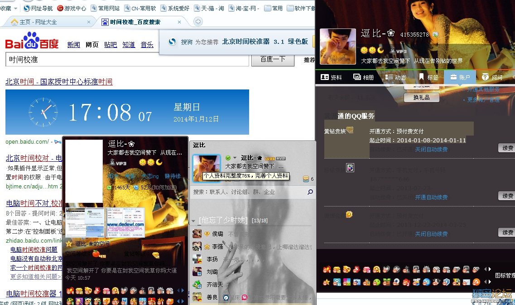Click the grass block icon in profile window
515x305 pixels.
pyautogui.click(x=386, y=282)
